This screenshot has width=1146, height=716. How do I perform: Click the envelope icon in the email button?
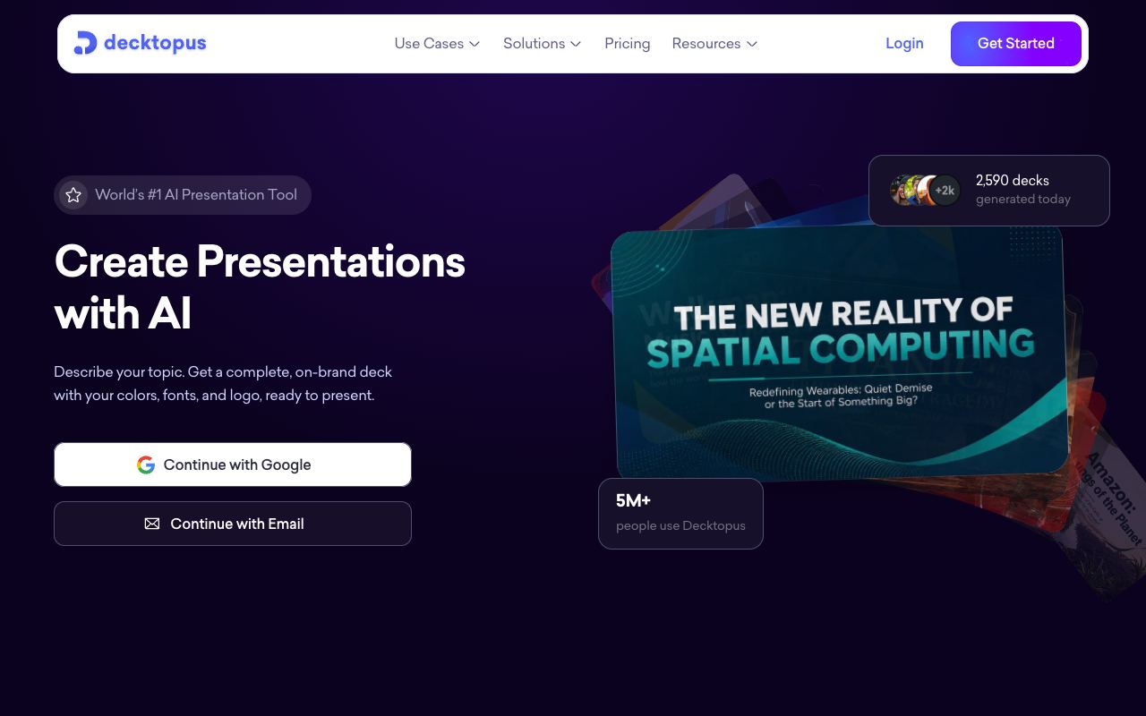click(152, 524)
